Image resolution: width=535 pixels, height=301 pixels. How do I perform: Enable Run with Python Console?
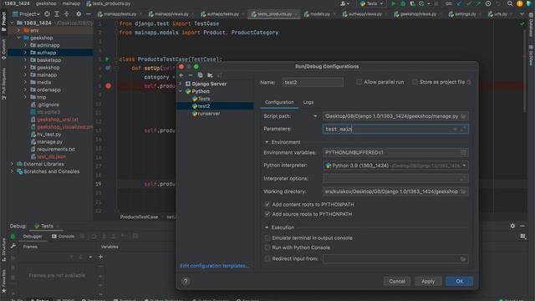click(267, 247)
